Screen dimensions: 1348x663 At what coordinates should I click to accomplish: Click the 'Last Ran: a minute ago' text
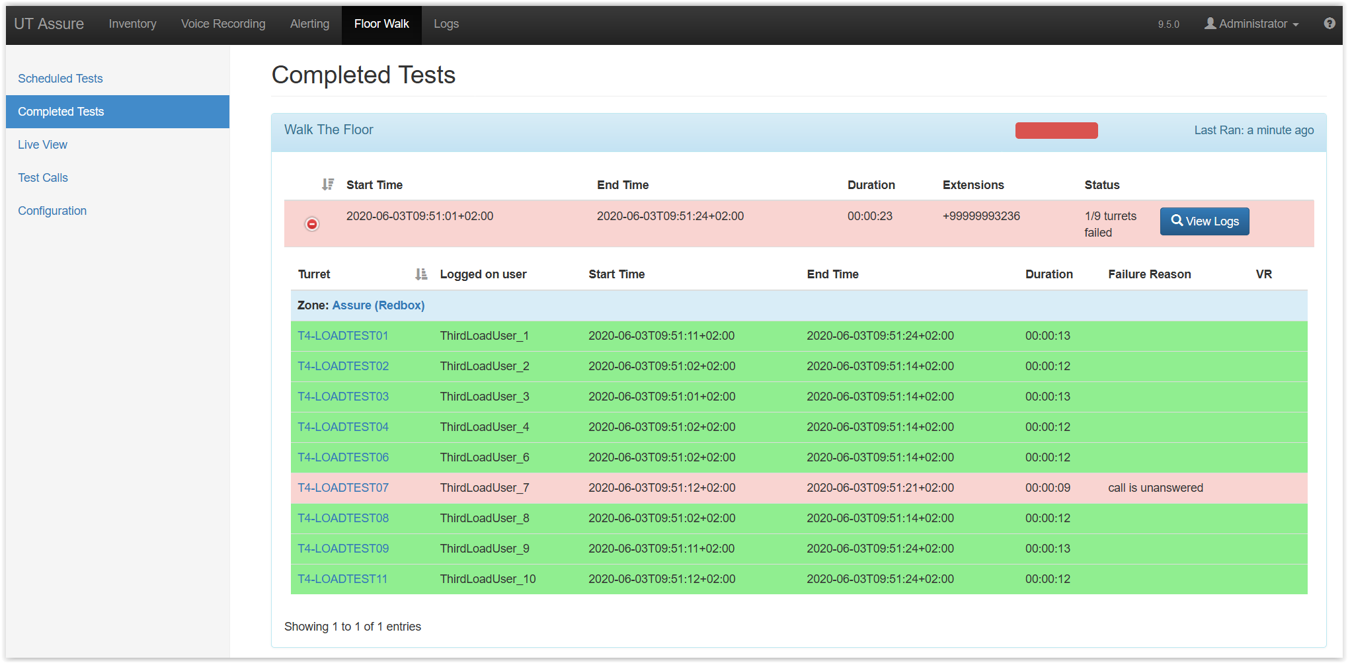tap(1253, 130)
